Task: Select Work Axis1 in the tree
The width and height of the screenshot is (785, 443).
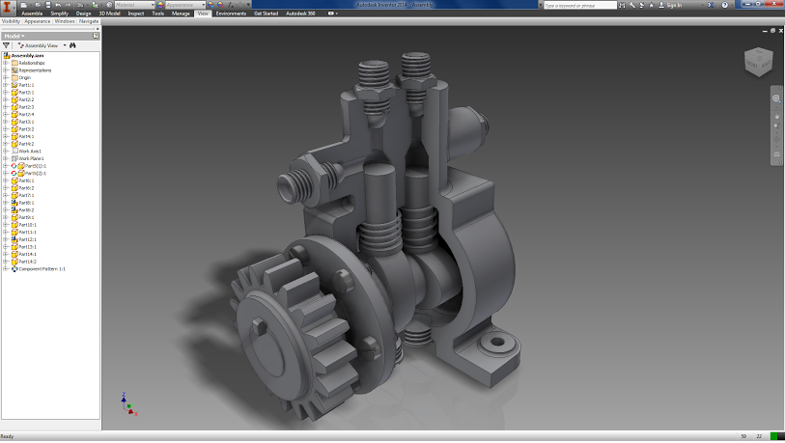Action: point(30,152)
